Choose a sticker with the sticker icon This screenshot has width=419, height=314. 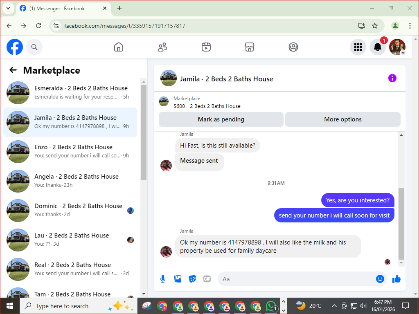pyautogui.click(x=192, y=279)
